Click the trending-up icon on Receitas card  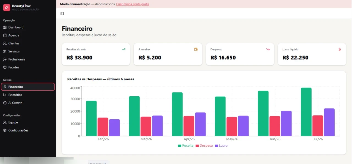124,49
